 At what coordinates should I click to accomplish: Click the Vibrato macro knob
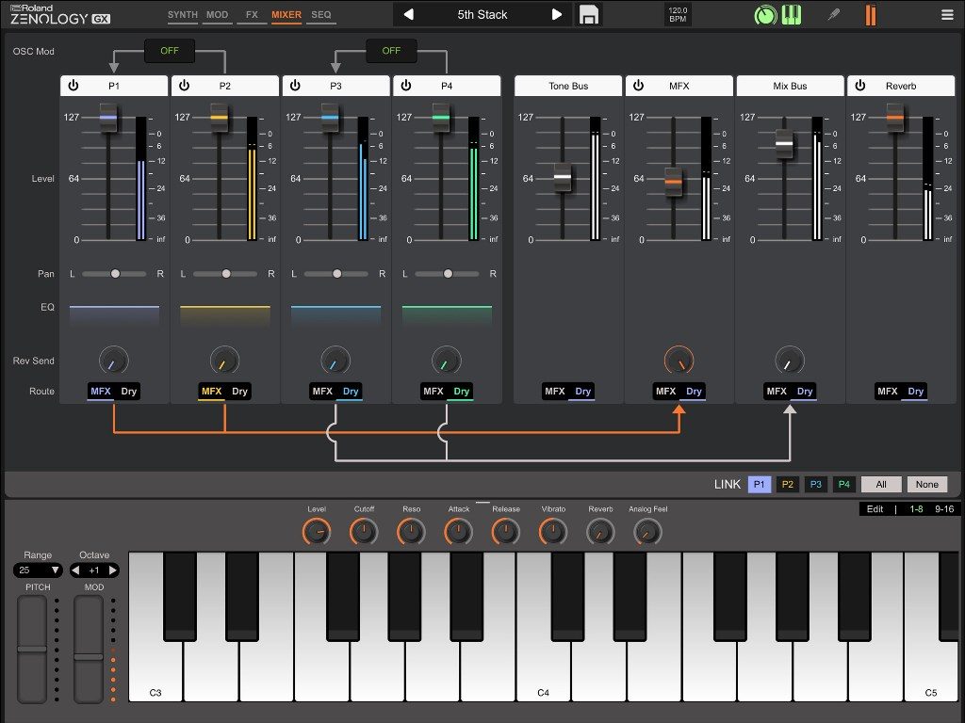click(x=552, y=532)
